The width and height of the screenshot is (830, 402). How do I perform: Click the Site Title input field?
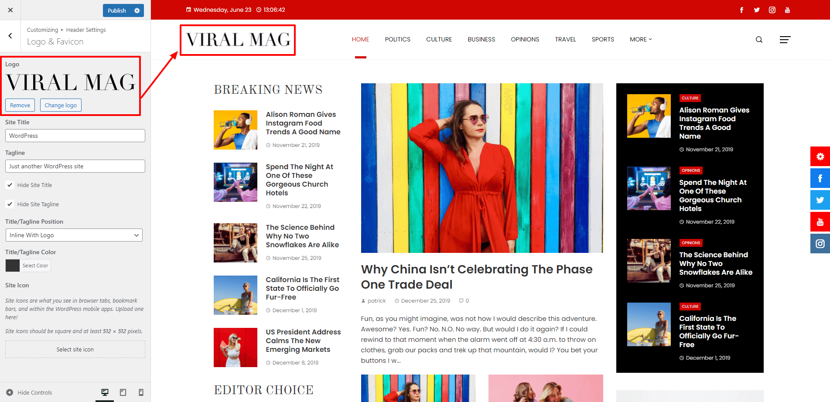[x=75, y=136]
